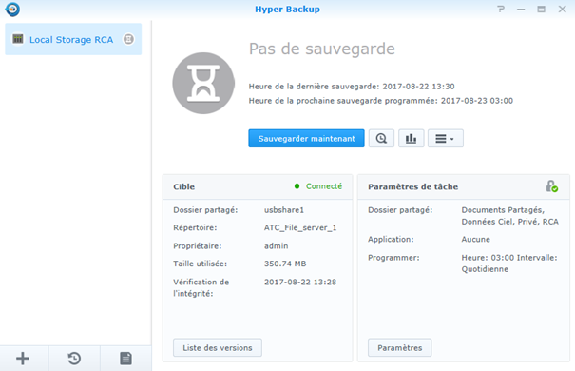The width and height of the screenshot is (575, 371).
Task: Open the backup statistics bar chart icon
Action: click(x=412, y=138)
